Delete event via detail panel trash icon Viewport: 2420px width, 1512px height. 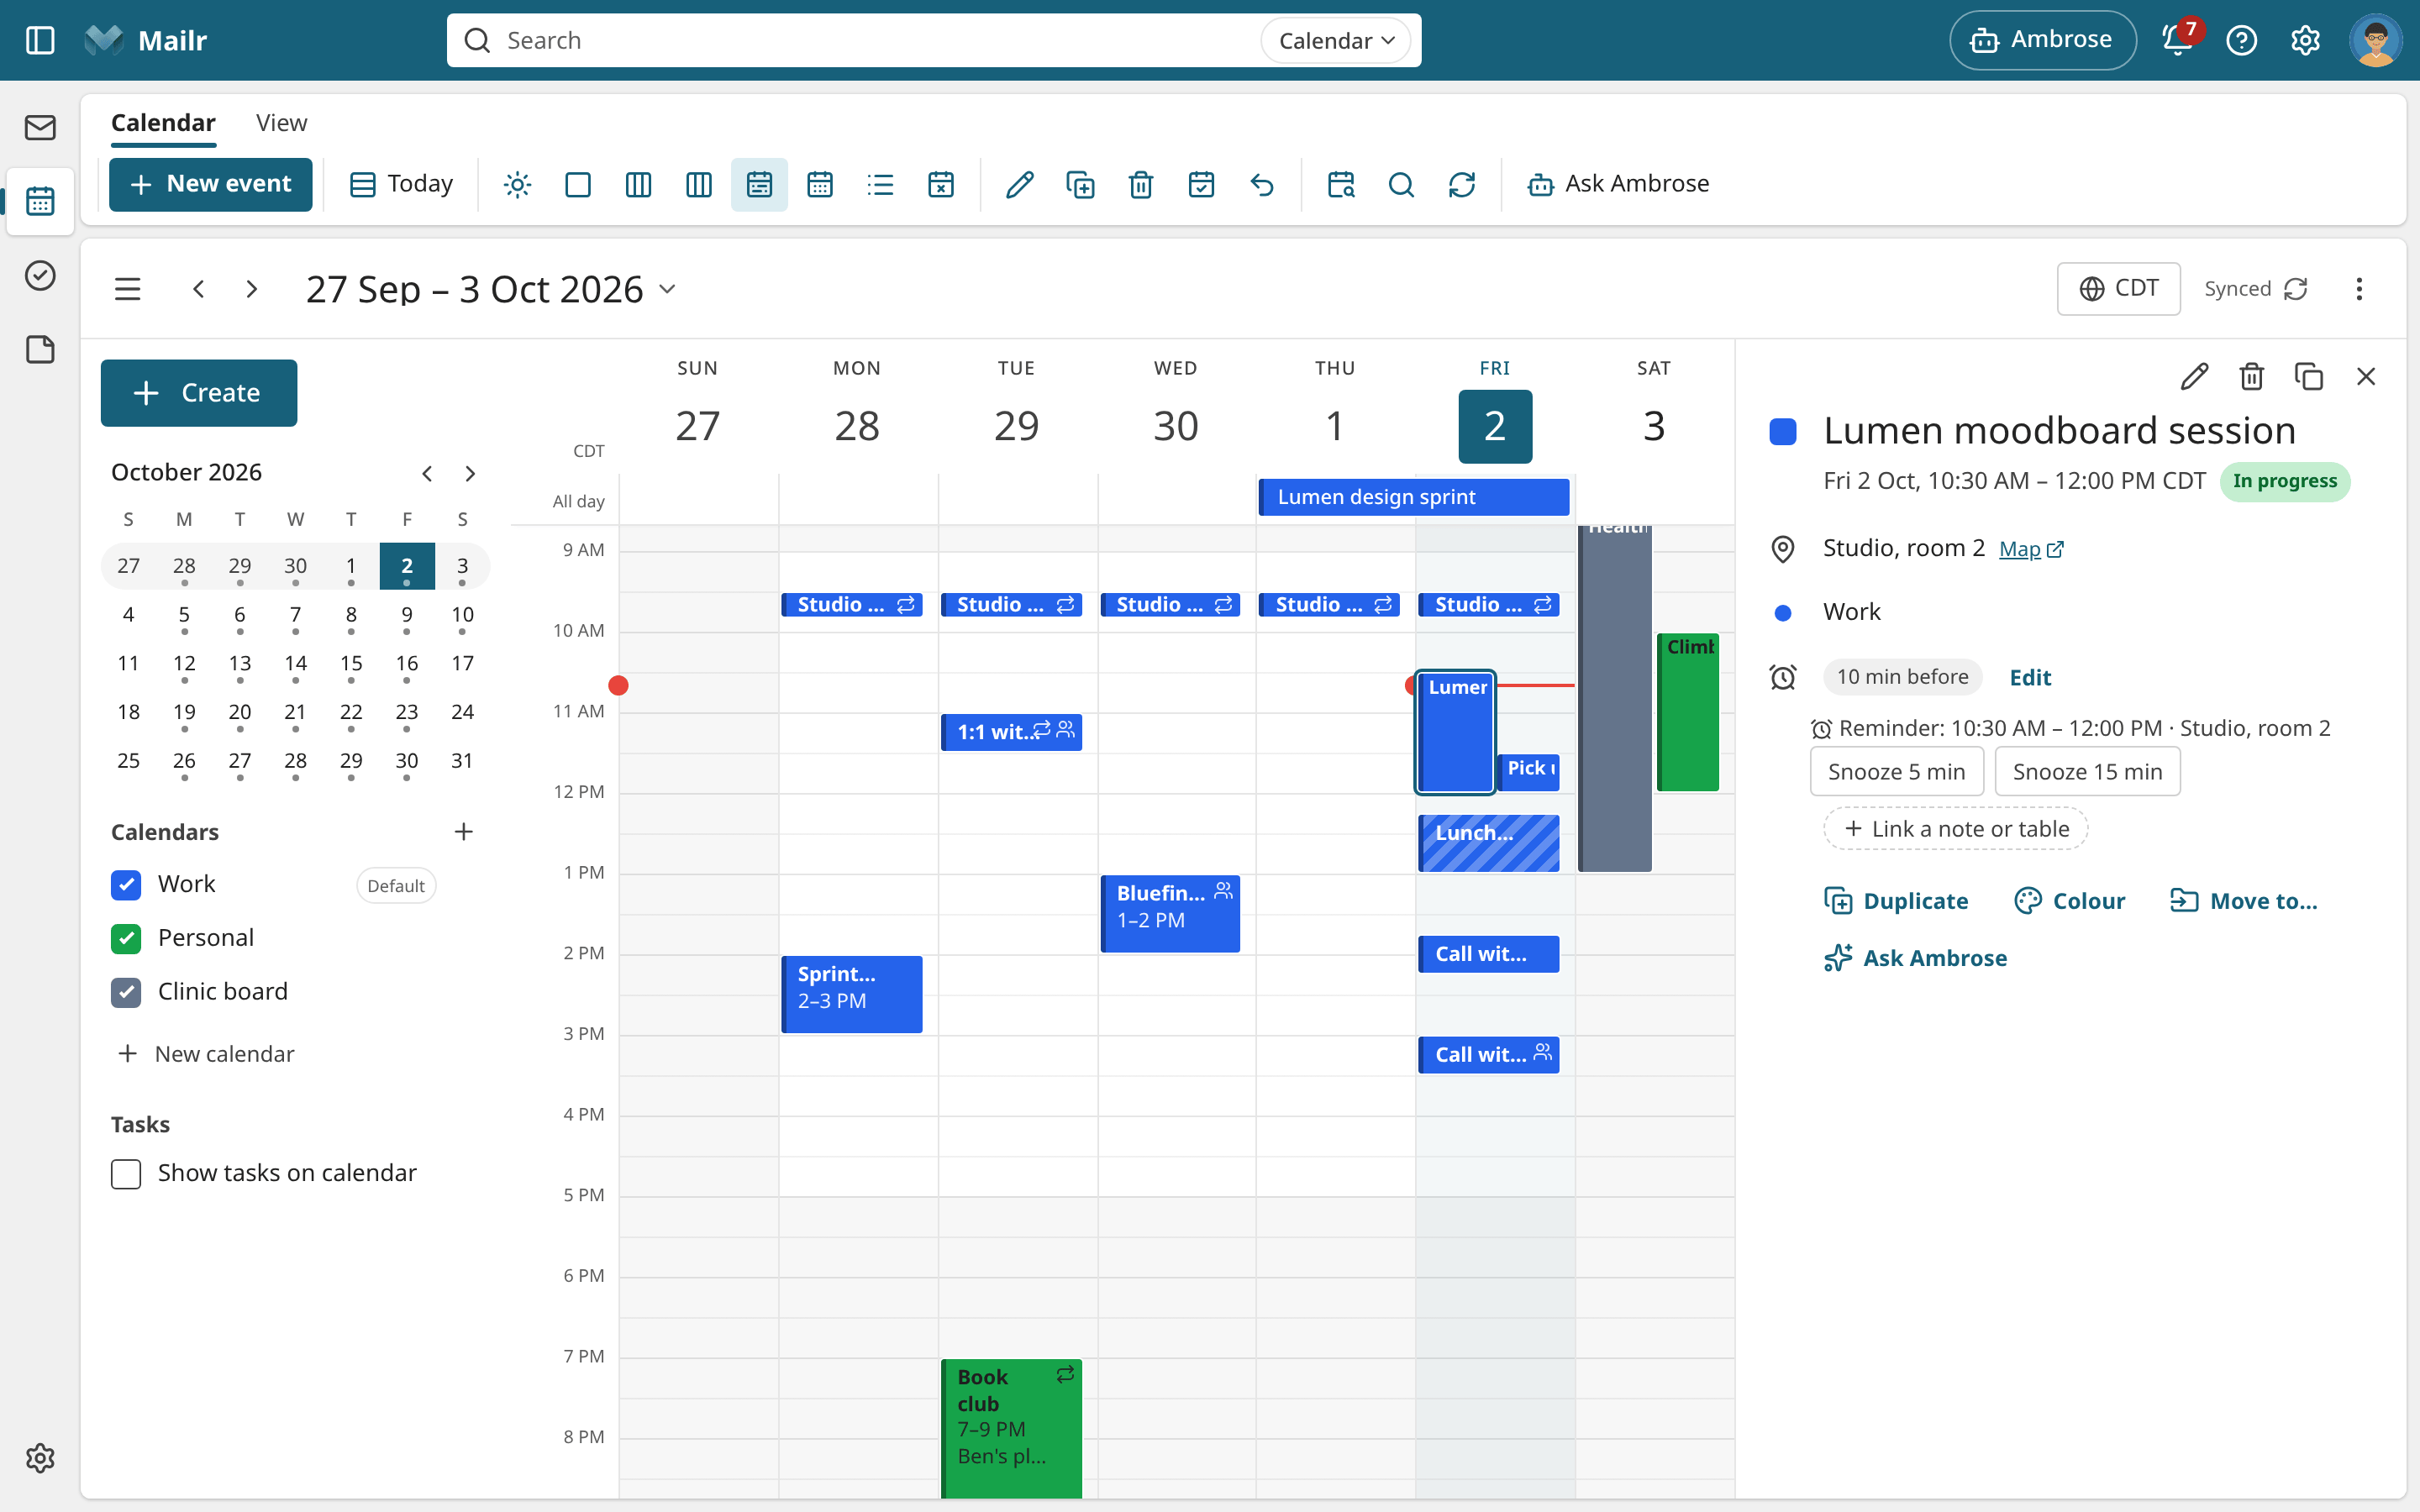click(2252, 376)
